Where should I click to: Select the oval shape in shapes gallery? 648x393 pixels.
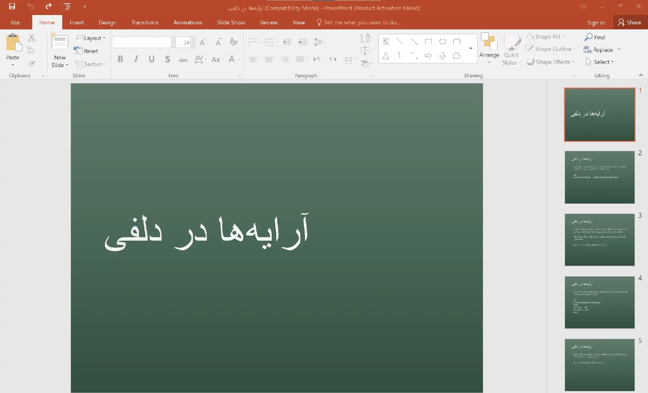[443, 42]
